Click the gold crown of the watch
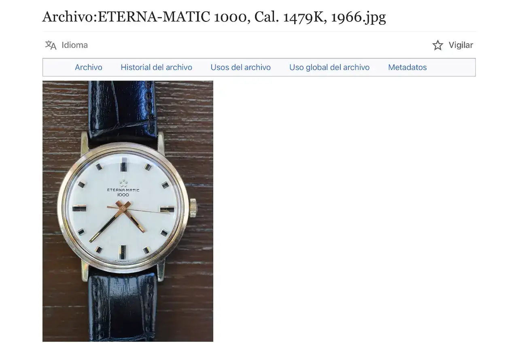Viewport: 518px width, 343px height. coord(193,207)
